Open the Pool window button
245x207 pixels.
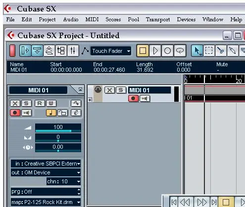pos(61,50)
